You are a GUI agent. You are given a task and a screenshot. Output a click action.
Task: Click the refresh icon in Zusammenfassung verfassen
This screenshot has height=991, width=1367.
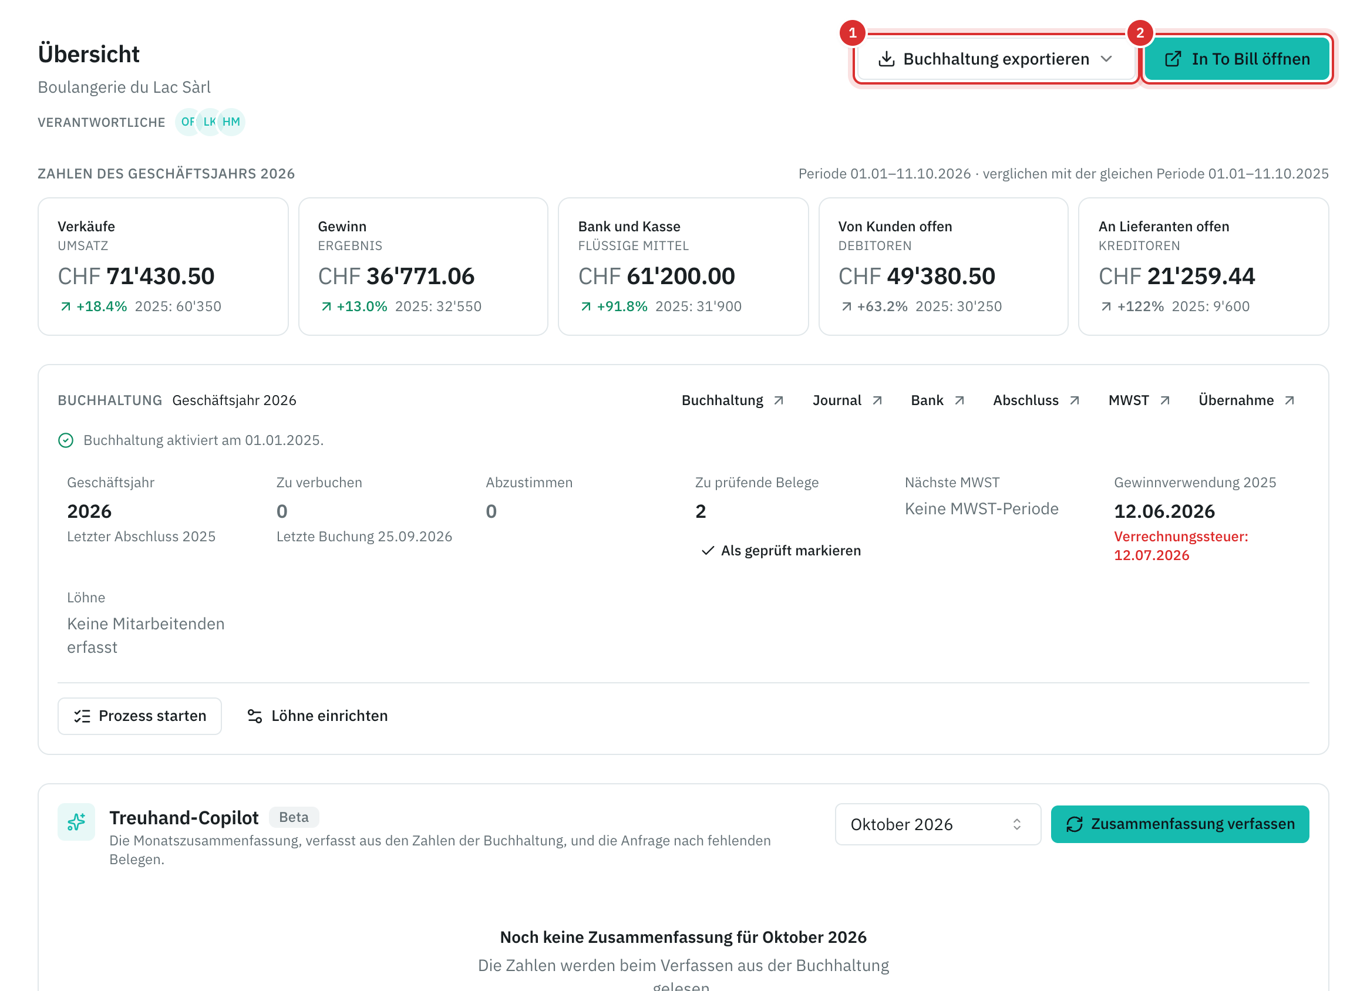(1074, 824)
